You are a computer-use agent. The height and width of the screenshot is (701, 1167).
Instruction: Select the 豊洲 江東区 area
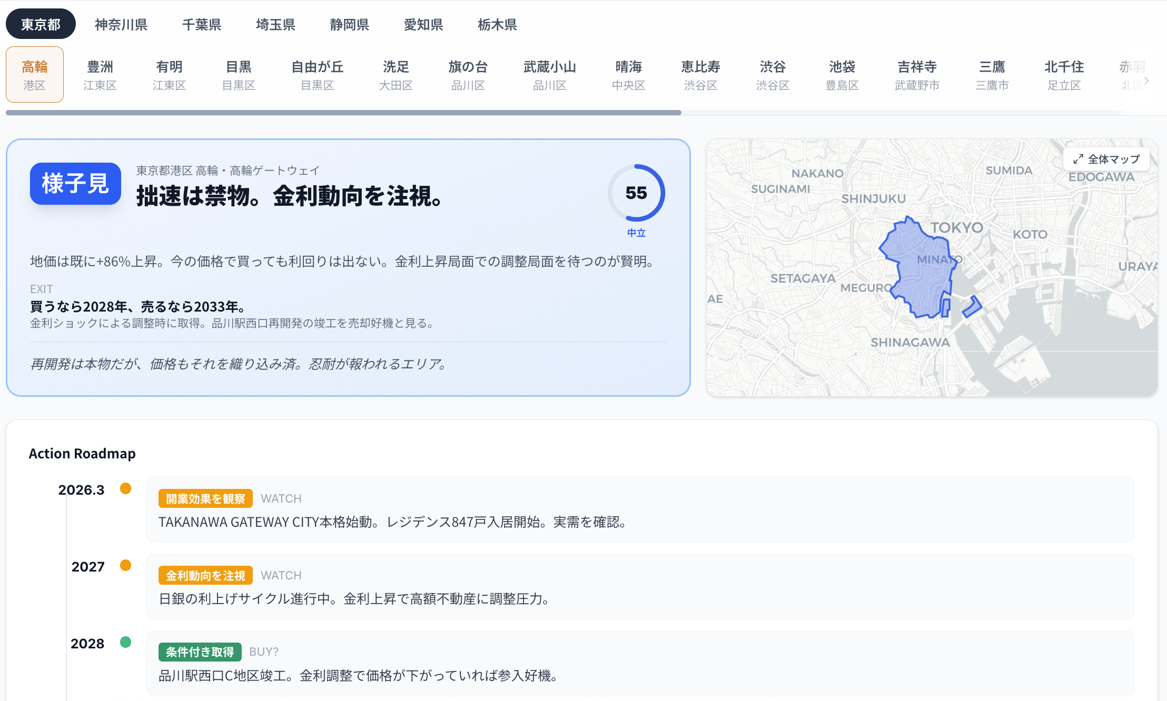pyautogui.click(x=100, y=75)
